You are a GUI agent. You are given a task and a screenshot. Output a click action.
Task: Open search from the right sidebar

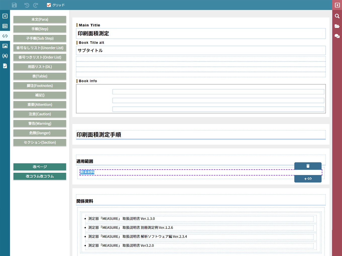coord(337,16)
